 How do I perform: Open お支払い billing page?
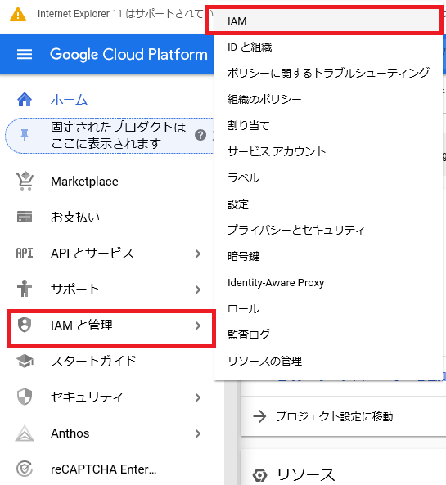point(75,217)
